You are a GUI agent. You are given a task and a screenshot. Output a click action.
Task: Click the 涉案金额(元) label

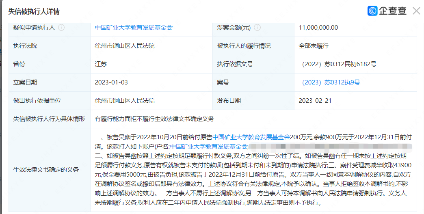point(234,28)
